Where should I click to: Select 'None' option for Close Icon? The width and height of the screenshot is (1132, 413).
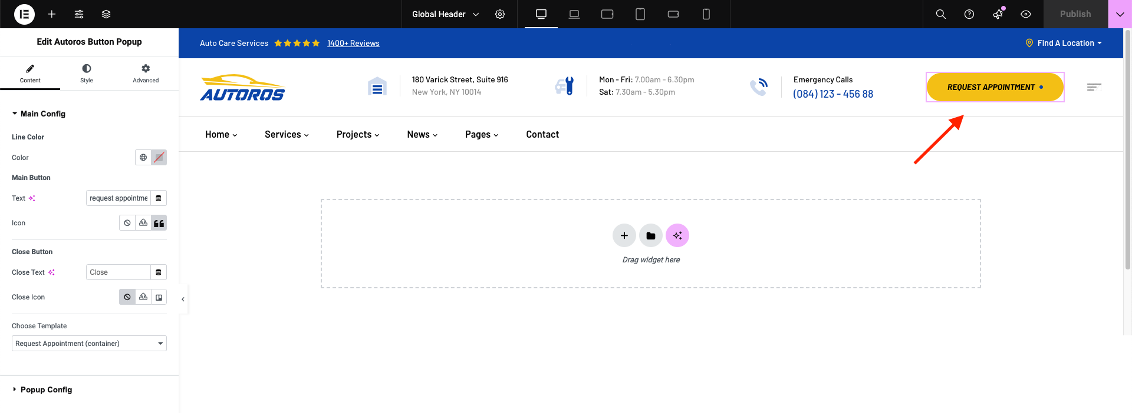coord(127,297)
